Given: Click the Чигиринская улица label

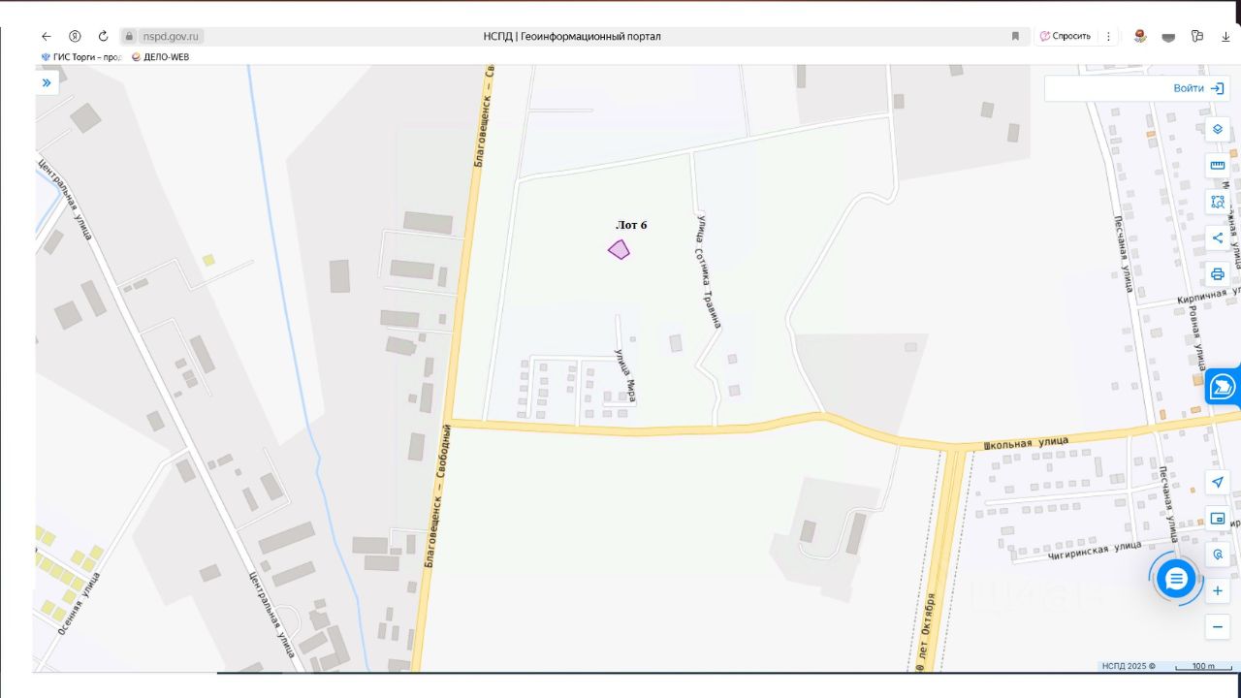Looking at the screenshot, I should click(1095, 551).
